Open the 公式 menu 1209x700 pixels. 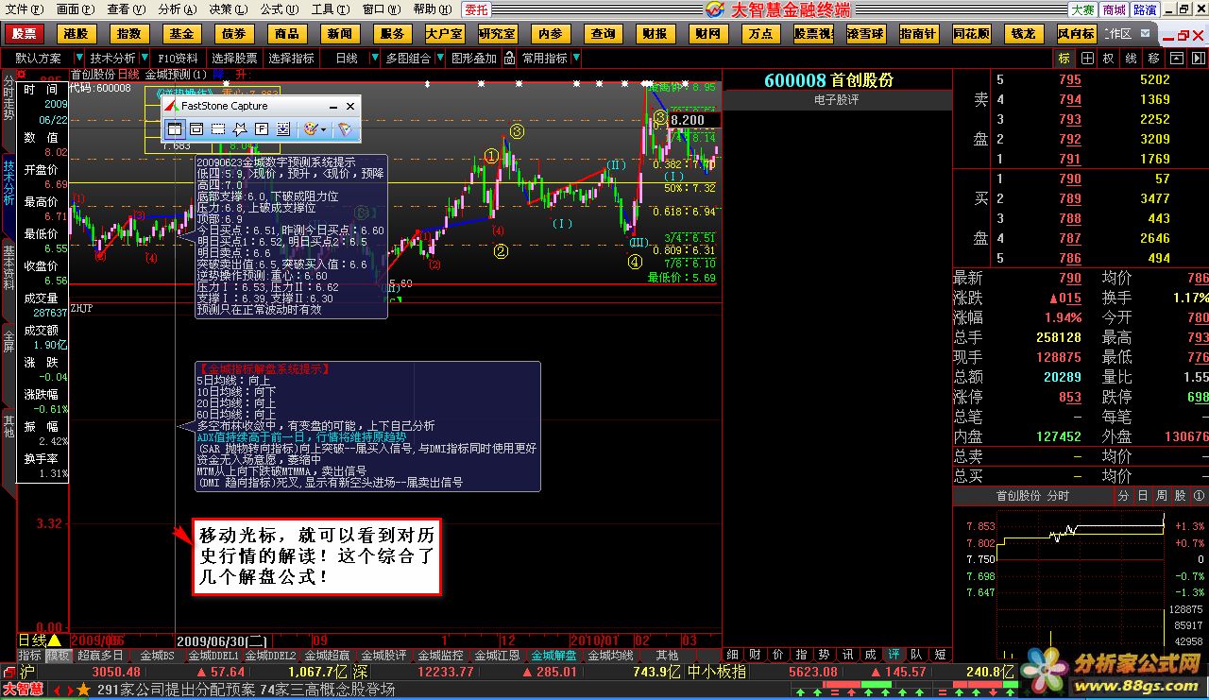tap(278, 9)
